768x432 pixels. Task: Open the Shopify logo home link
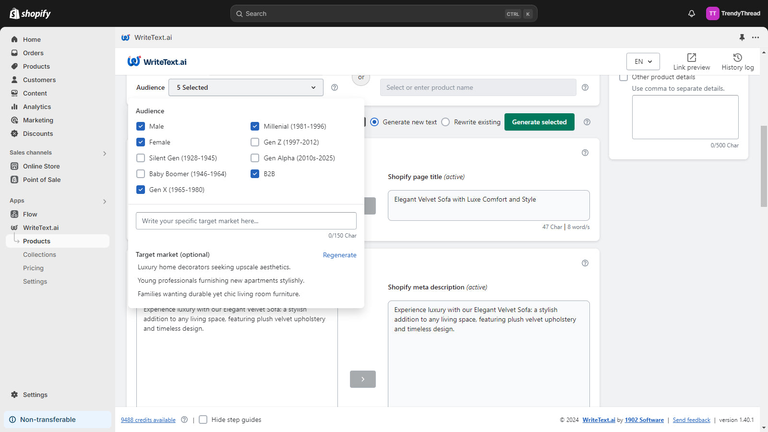pos(30,13)
